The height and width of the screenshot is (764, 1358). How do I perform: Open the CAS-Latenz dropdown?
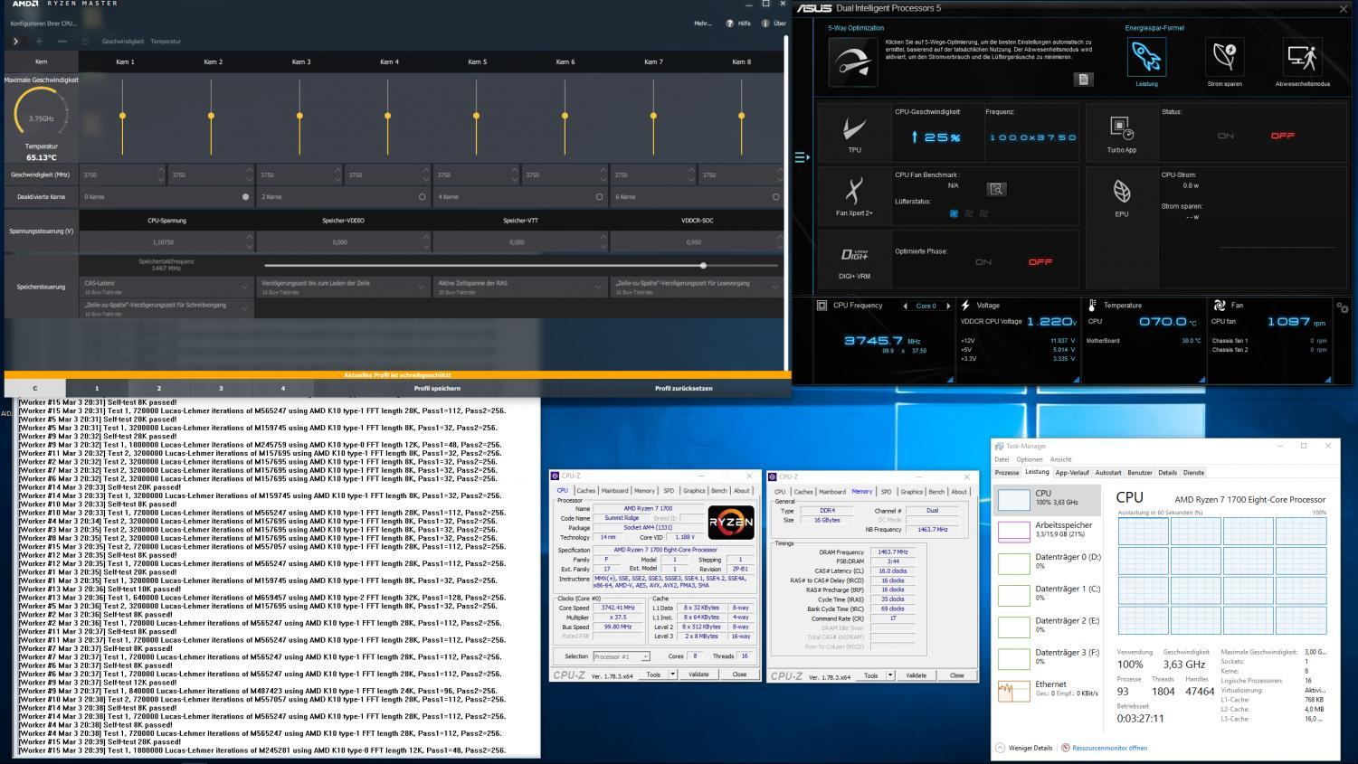pyautogui.click(x=166, y=287)
